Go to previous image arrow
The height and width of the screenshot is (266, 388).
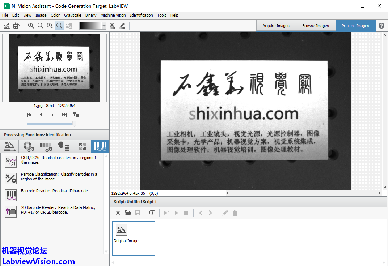41,115
